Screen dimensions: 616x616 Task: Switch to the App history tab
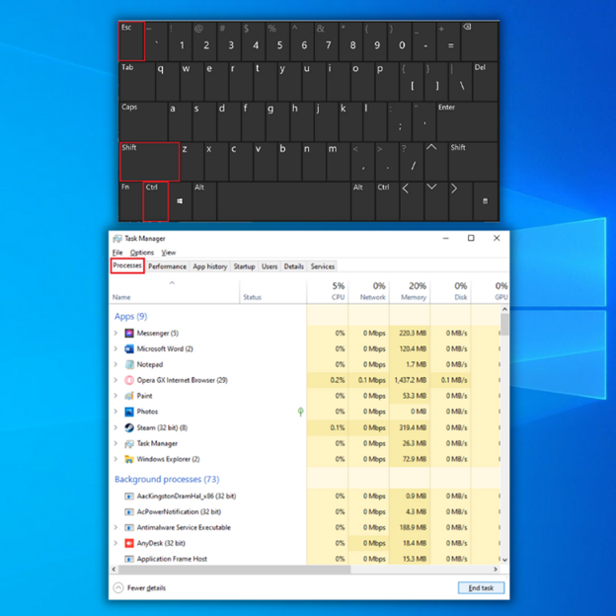[x=210, y=267]
